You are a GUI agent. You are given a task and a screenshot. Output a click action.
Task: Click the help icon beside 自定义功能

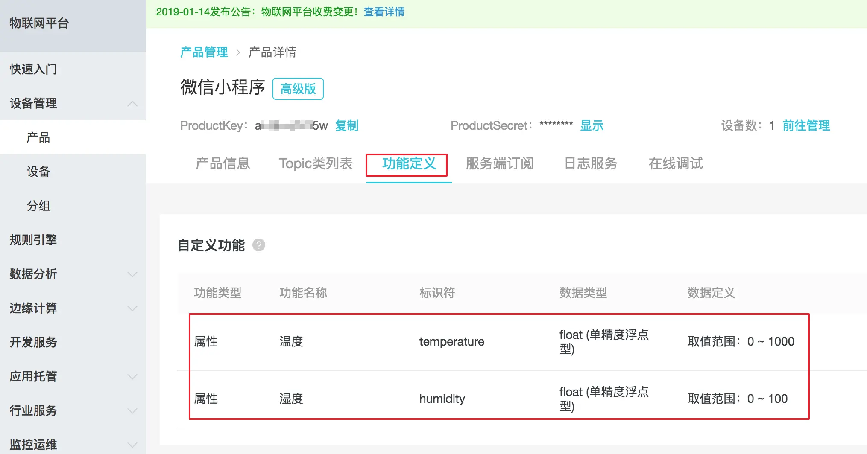(259, 245)
